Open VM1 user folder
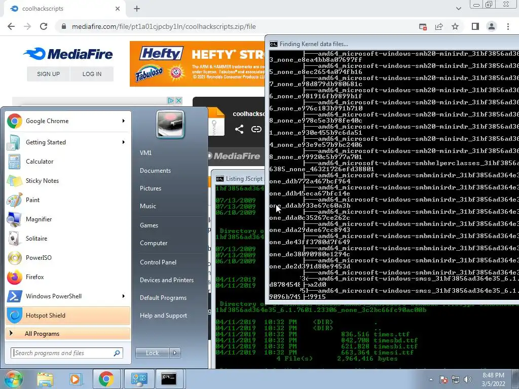Screen dimensions: 519x389 pyautogui.click(x=145, y=153)
